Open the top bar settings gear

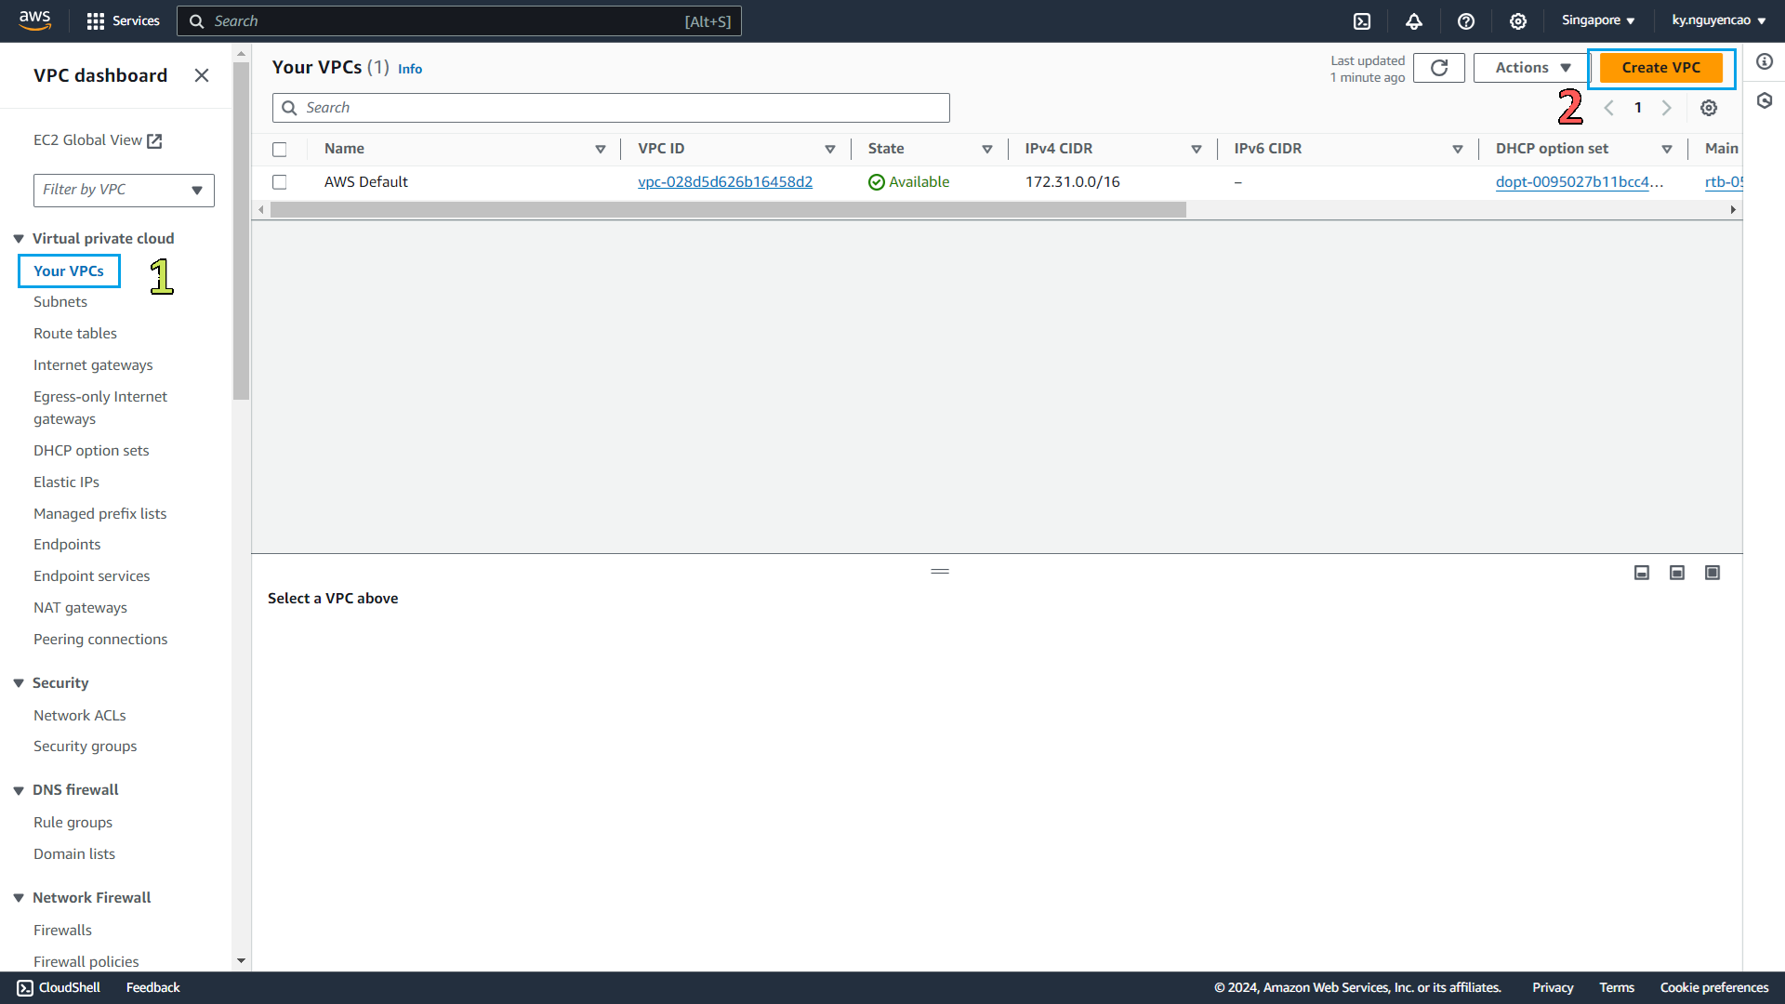tap(1518, 20)
